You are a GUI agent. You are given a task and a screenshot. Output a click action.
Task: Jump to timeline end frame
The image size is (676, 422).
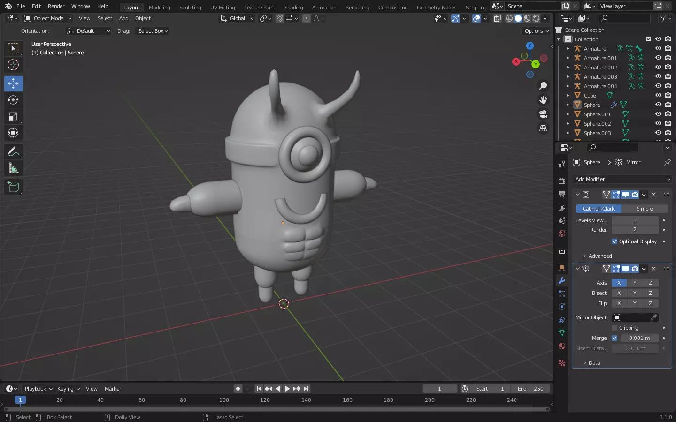point(306,389)
